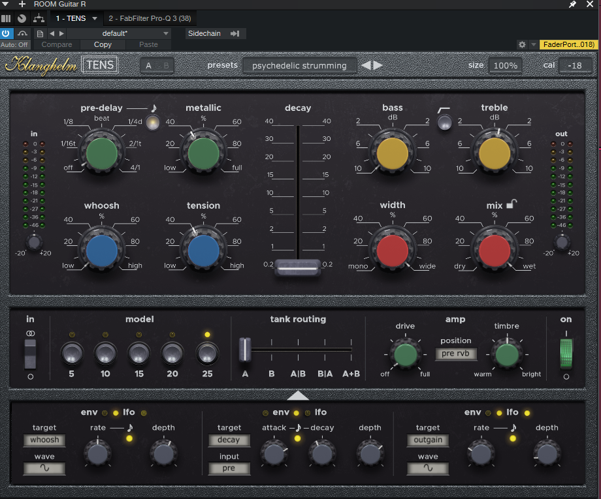601x499 pixels.
Task: Select spring model 15
Action: point(138,353)
